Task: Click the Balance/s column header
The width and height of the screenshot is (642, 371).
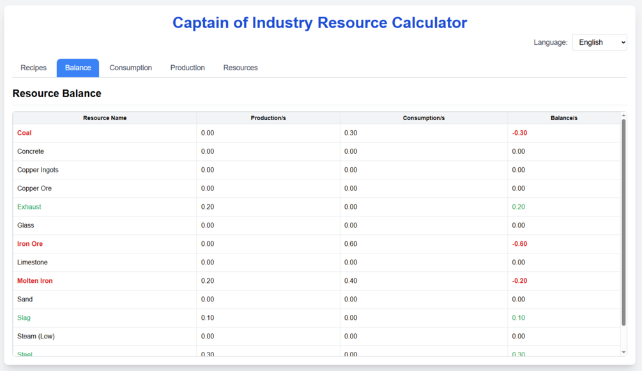Action: pyautogui.click(x=563, y=118)
